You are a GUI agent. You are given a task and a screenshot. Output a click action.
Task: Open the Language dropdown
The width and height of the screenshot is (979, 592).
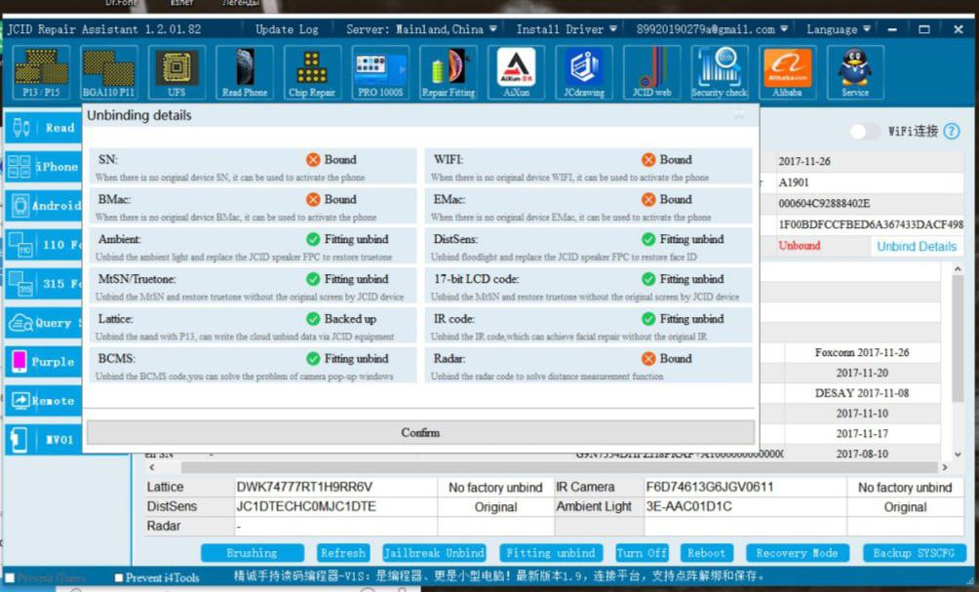(x=838, y=29)
